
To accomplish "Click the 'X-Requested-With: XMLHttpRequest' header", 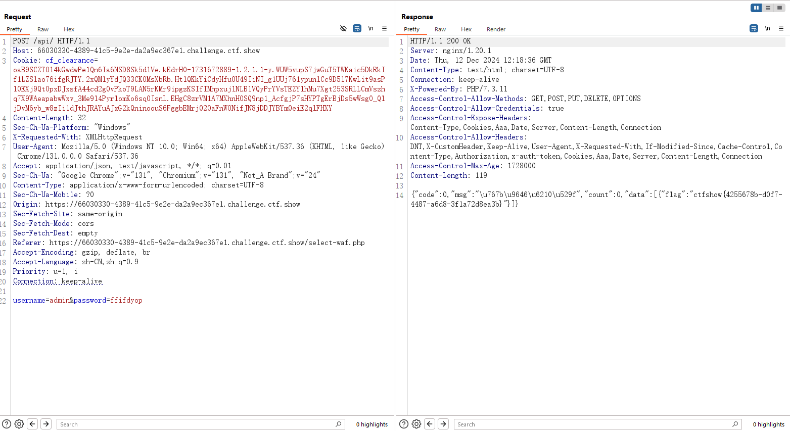I will point(77,137).
